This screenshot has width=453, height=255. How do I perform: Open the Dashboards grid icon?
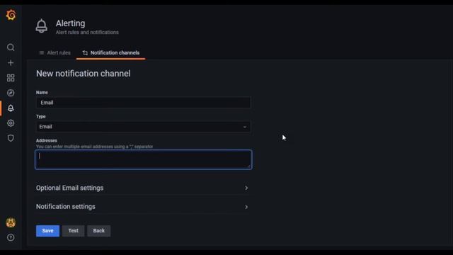point(11,78)
